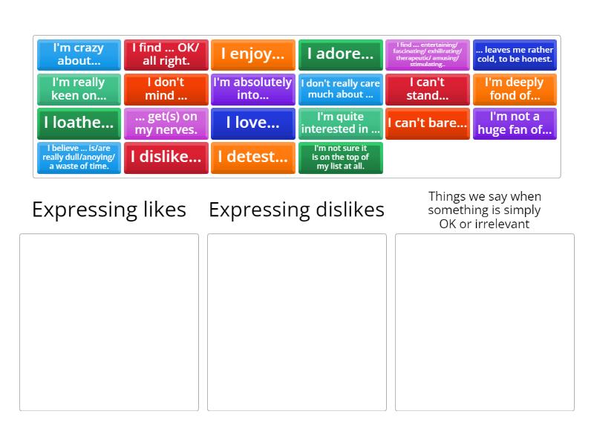Screen dimensions: 594x446
Task: Click the "I detest..." tile
Action: (x=252, y=158)
